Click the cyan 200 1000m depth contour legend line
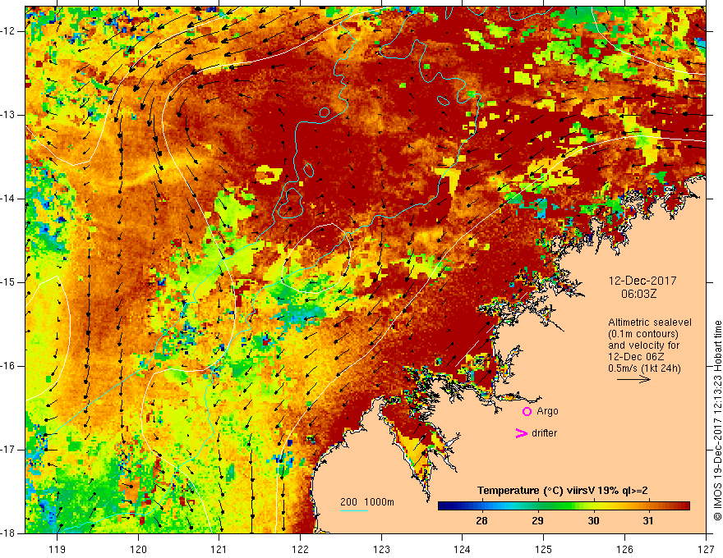This screenshot has width=723, height=558. (354, 510)
